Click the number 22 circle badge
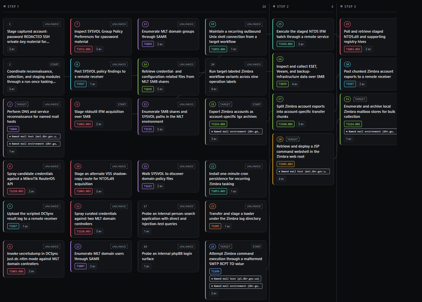This screenshot has width=422, height=302. point(212,166)
